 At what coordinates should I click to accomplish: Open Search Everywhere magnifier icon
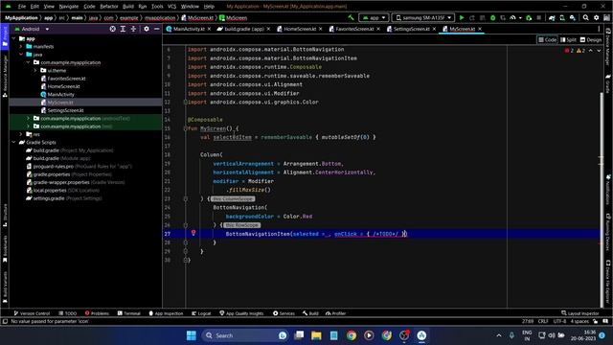click(x=585, y=17)
